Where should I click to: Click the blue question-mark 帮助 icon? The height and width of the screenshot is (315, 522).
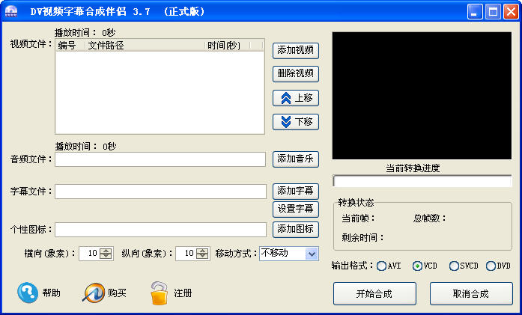click(x=28, y=293)
